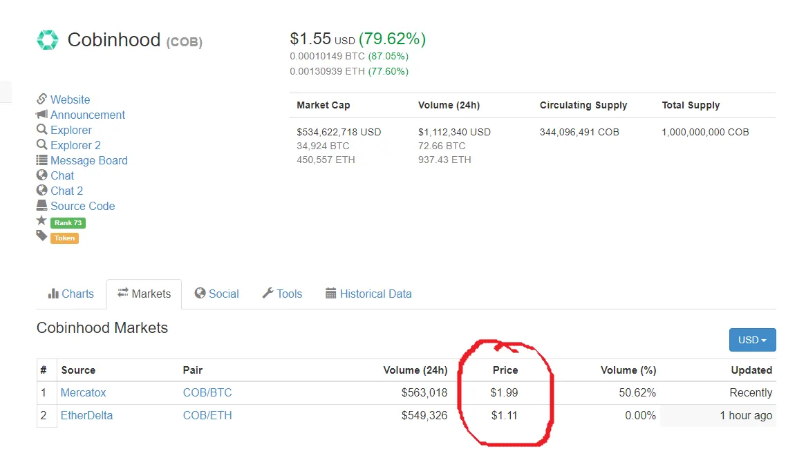Open the Explorer link
Screen dimensions: 806x449
click(71, 131)
